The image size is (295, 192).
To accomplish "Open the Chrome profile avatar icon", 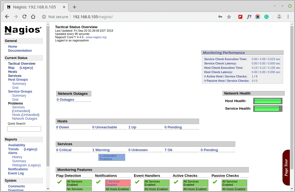I will [x=279, y=17].
